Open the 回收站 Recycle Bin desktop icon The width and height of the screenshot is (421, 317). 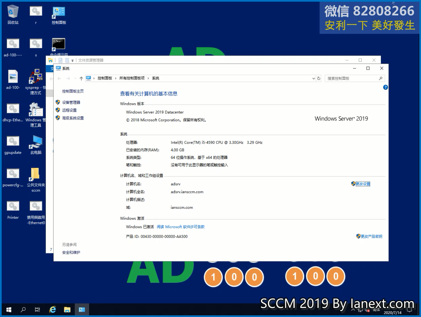click(13, 15)
